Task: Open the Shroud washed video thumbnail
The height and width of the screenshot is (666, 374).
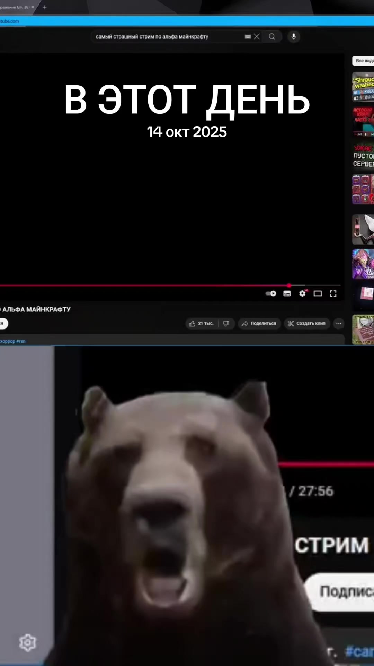Action: pos(363,87)
